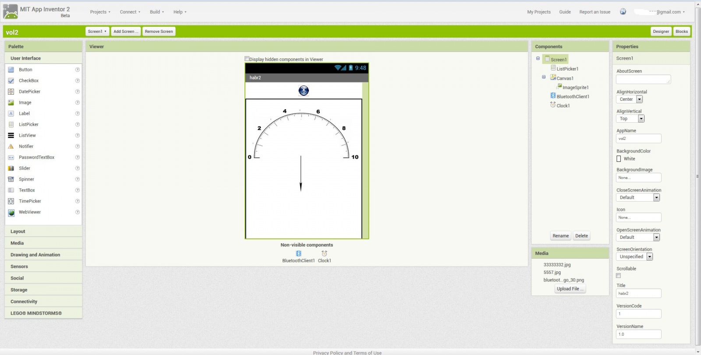Image resolution: width=701 pixels, height=355 pixels.
Task: Select Clock1 in Components tree
Action: [x=563, y=106]
